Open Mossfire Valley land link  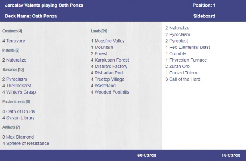110,41
